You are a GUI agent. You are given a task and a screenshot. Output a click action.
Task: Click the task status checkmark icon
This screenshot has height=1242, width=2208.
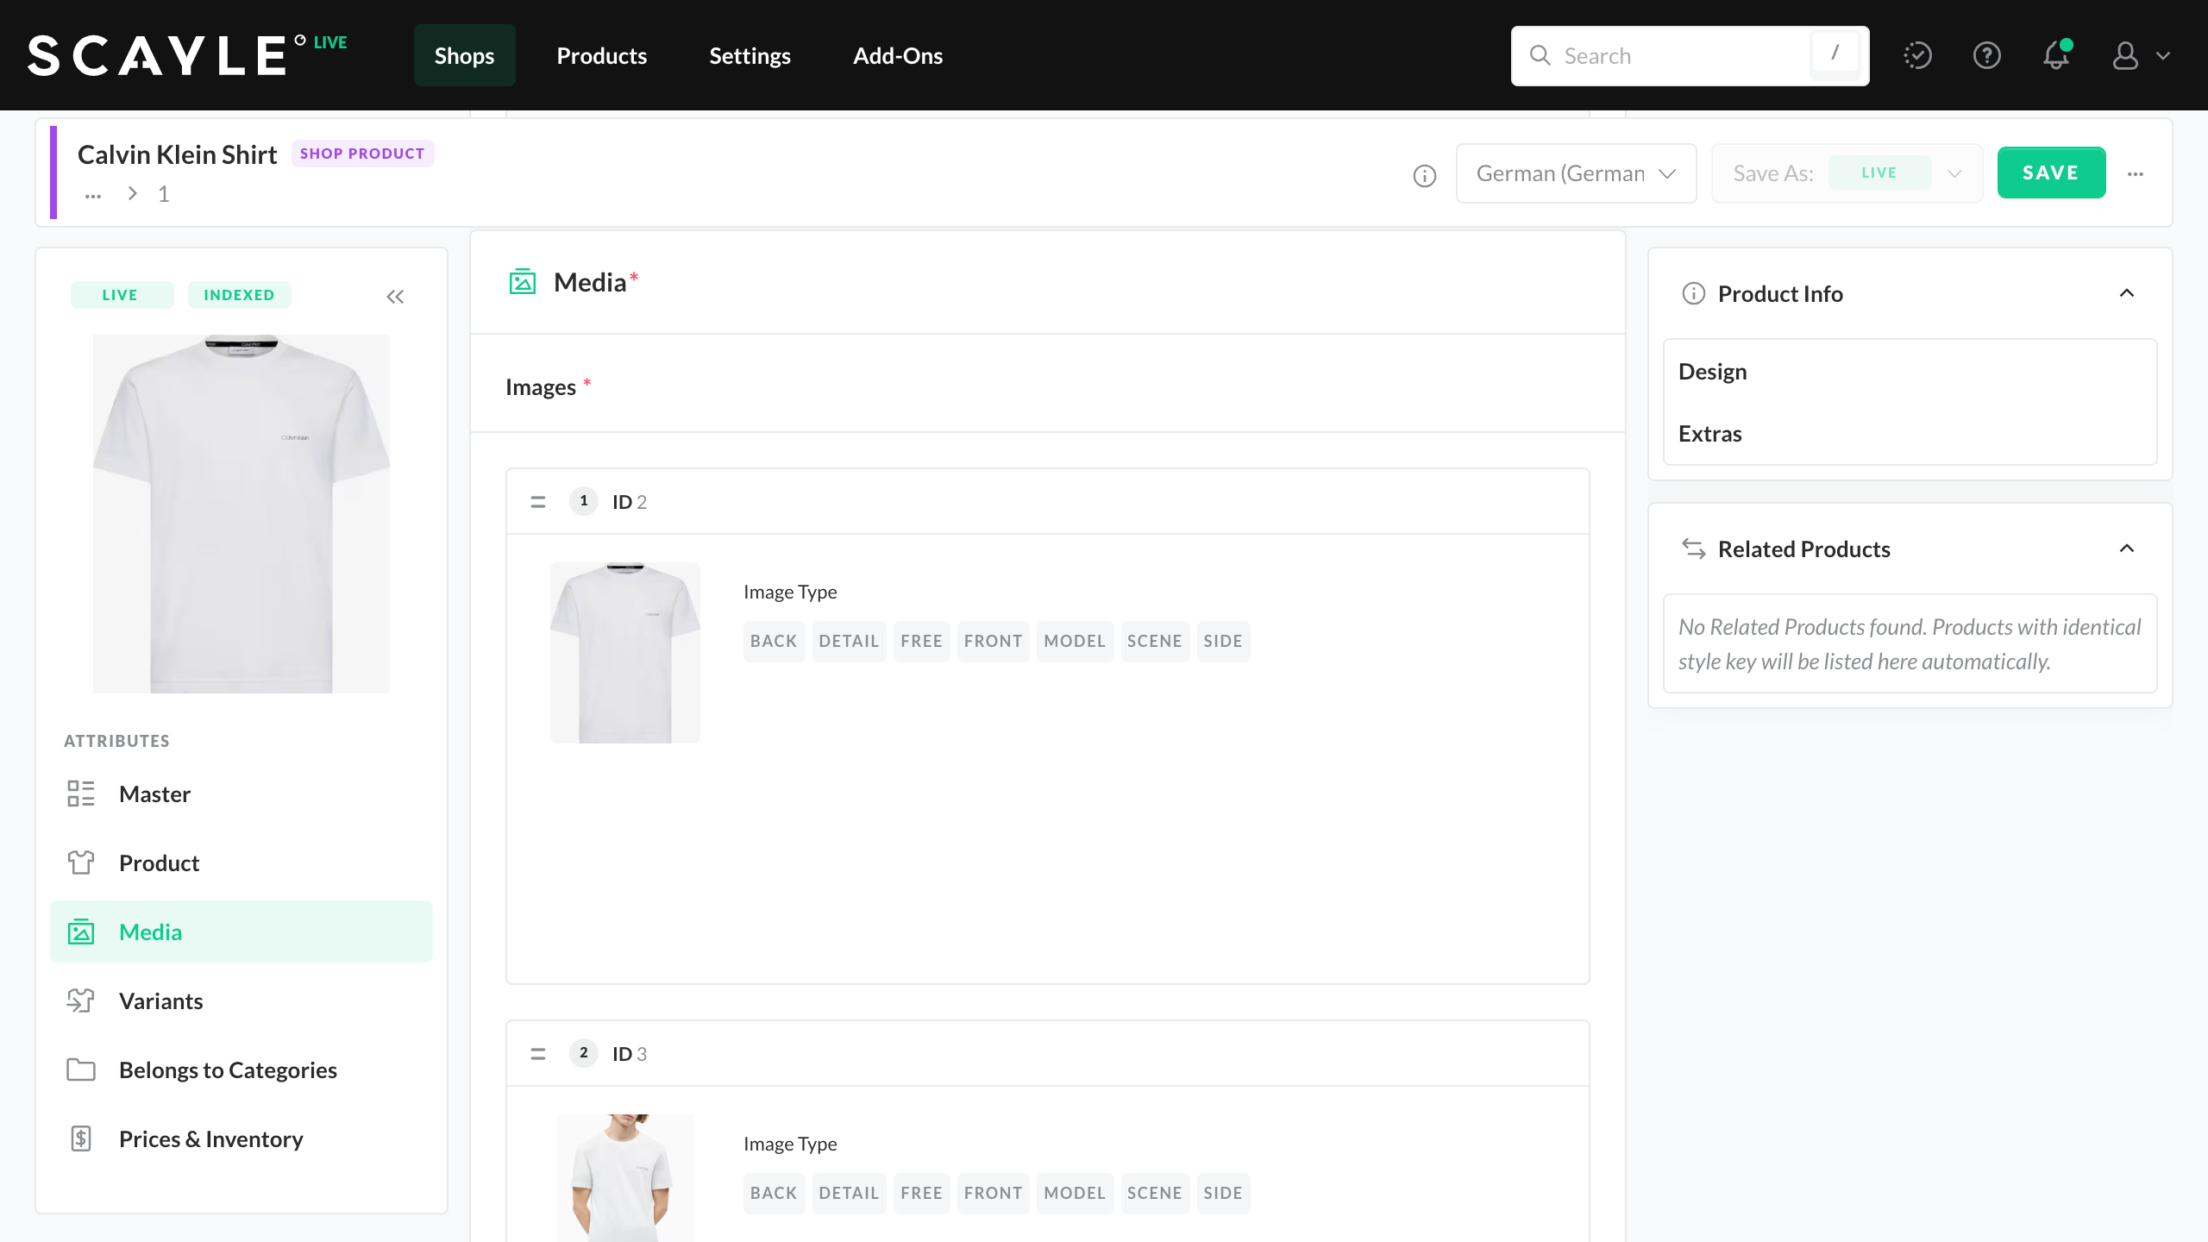(1917, 56)
